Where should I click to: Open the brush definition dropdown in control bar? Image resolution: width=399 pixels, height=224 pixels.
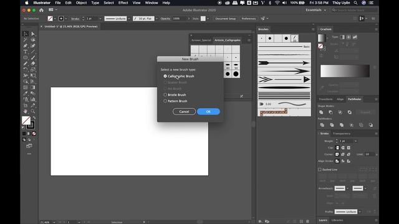pyautogui.click(x=156, y=19)
